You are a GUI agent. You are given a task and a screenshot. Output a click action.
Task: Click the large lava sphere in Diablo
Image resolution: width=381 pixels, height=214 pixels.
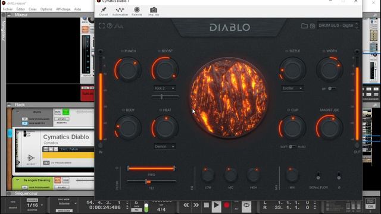[229, 97]
